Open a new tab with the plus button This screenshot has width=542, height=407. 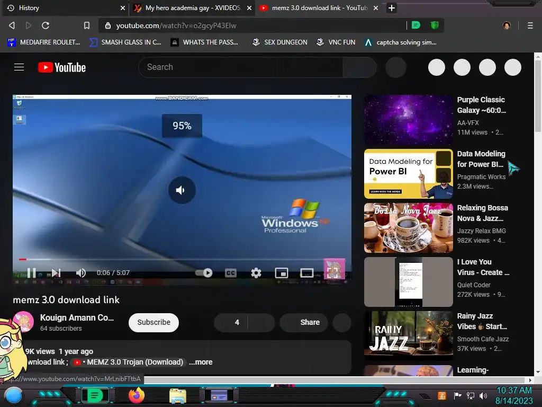pyautogui.click(x=391, y=8)
